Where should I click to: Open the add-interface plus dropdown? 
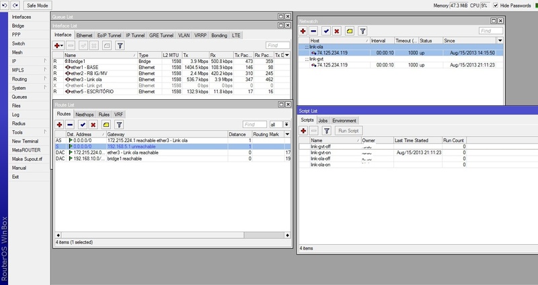click(61, 45)
